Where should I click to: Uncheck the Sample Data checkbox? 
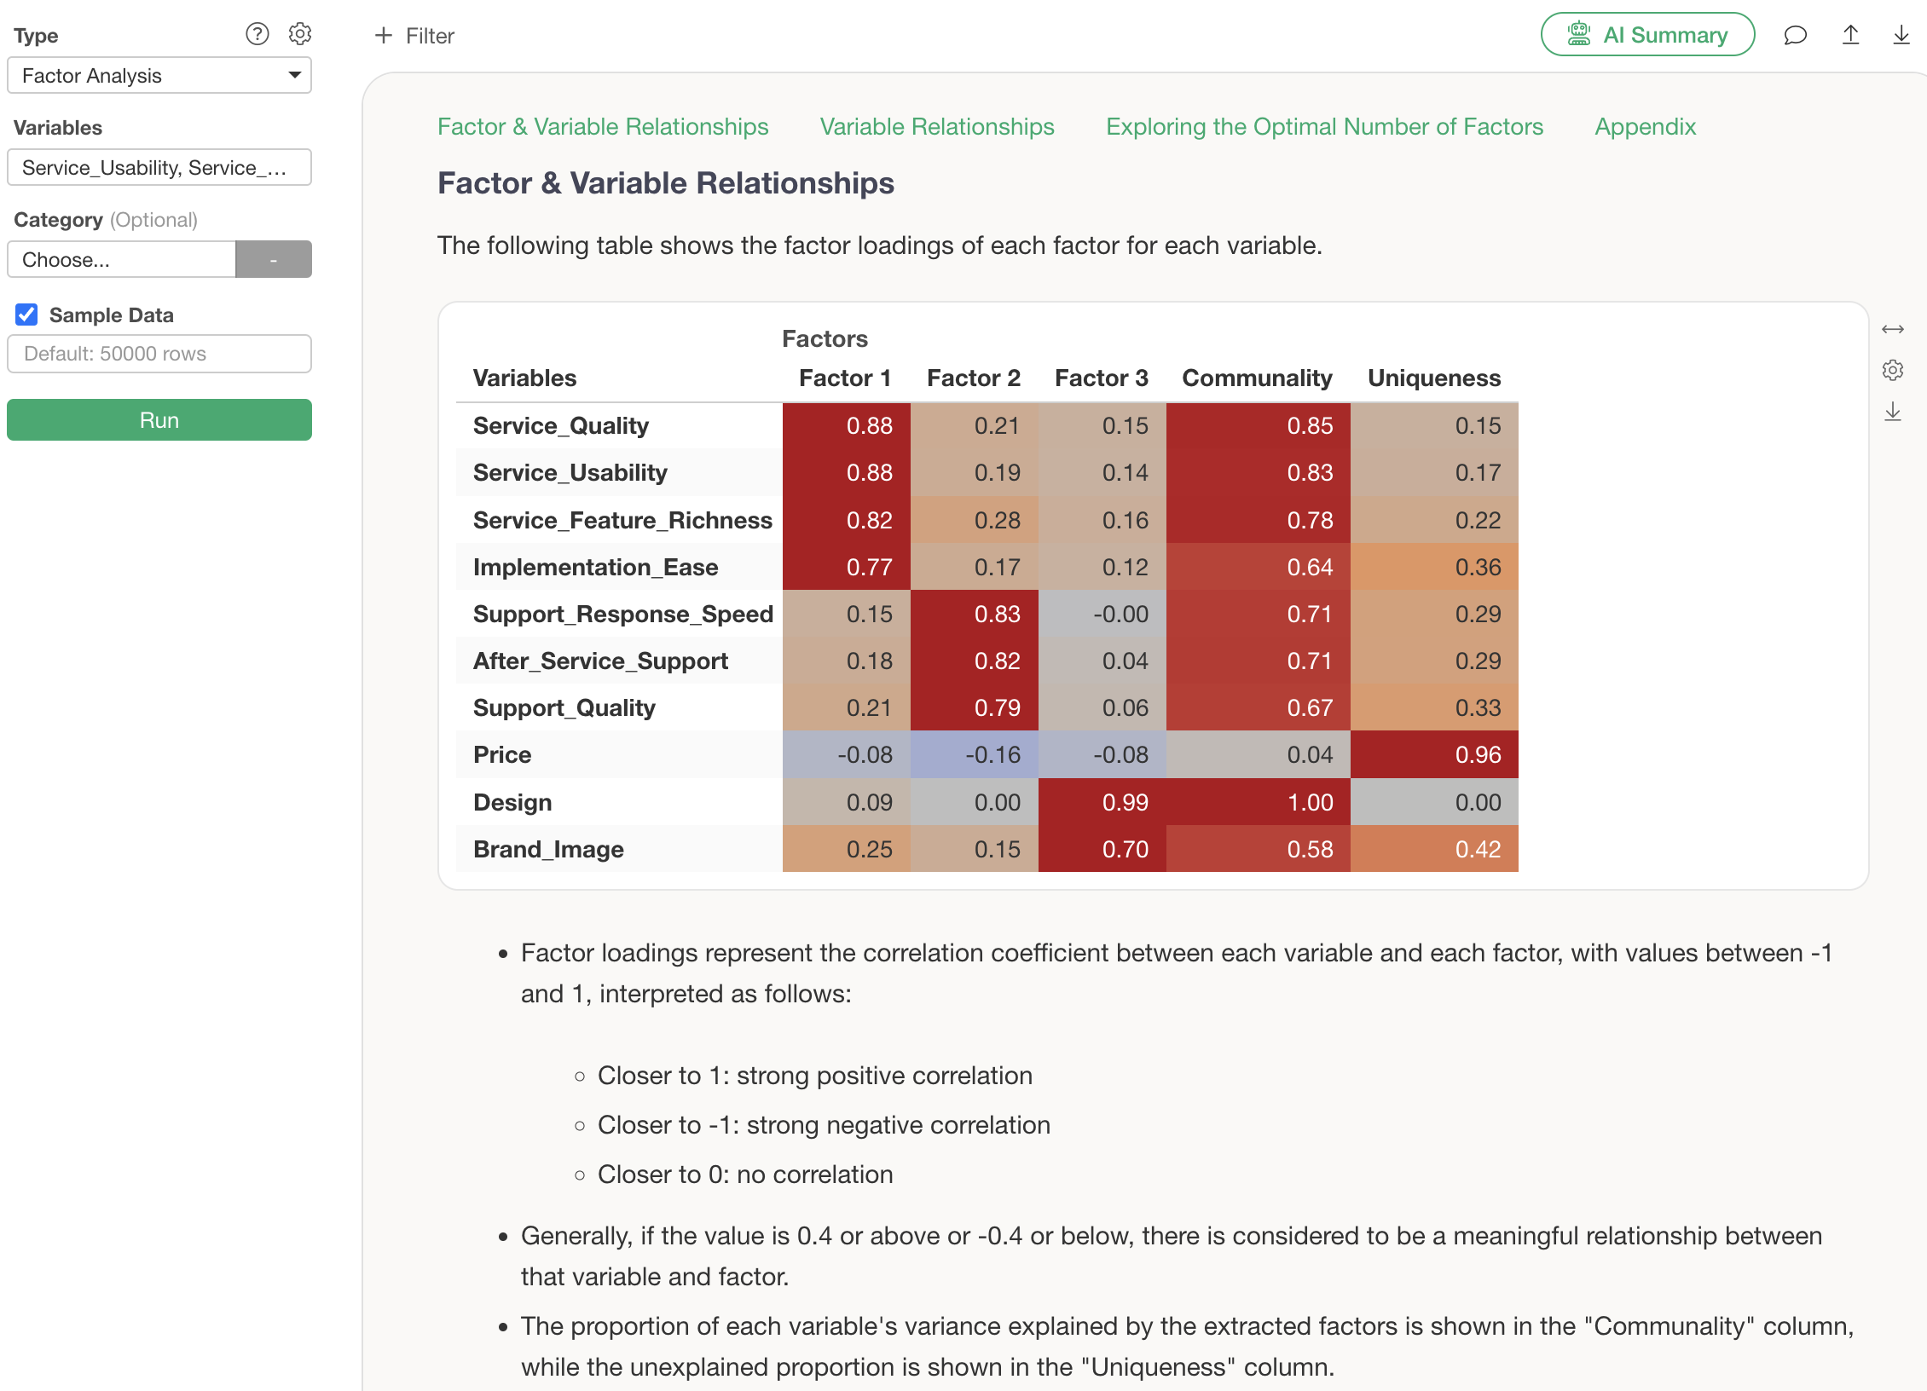[x=27, y=315]
